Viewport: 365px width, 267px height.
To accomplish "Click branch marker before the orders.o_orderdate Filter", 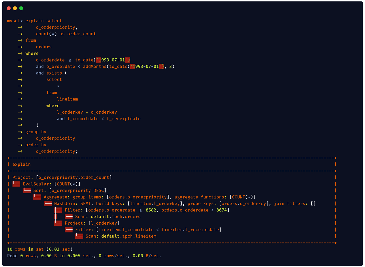I will [58, 210].
